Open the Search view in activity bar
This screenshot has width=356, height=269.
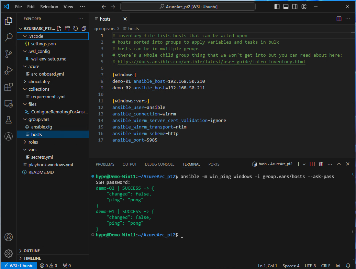9,37
